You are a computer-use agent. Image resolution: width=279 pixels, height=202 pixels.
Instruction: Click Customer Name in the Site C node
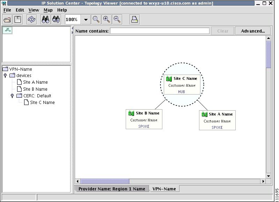click(x=182, y=85)
